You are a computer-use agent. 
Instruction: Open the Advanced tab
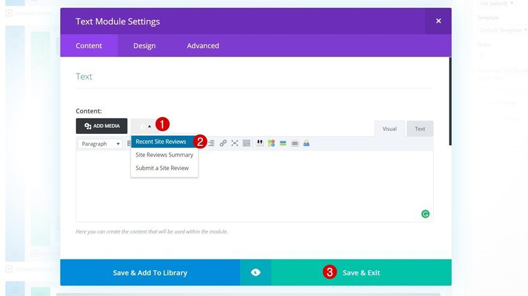203,46
